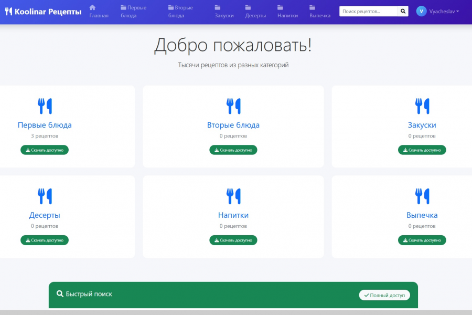Click Скачать доступно under Выпечка
Screen dimensions: 472x315
tap(422, 240)
